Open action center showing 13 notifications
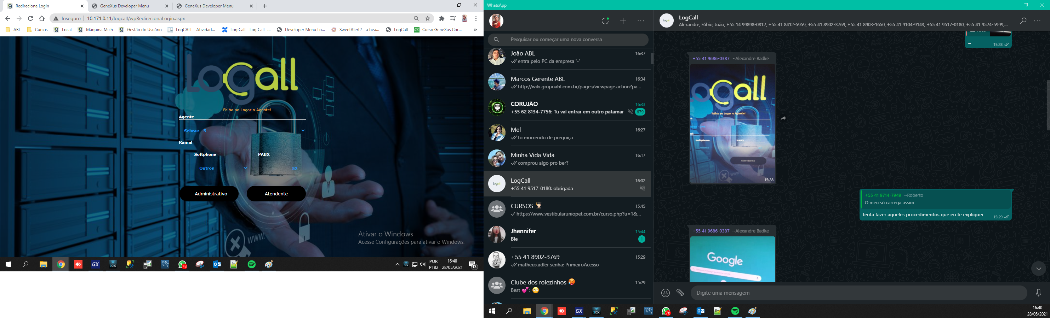This screenshot has height=318, width=1050. click(x=473, y=265)
